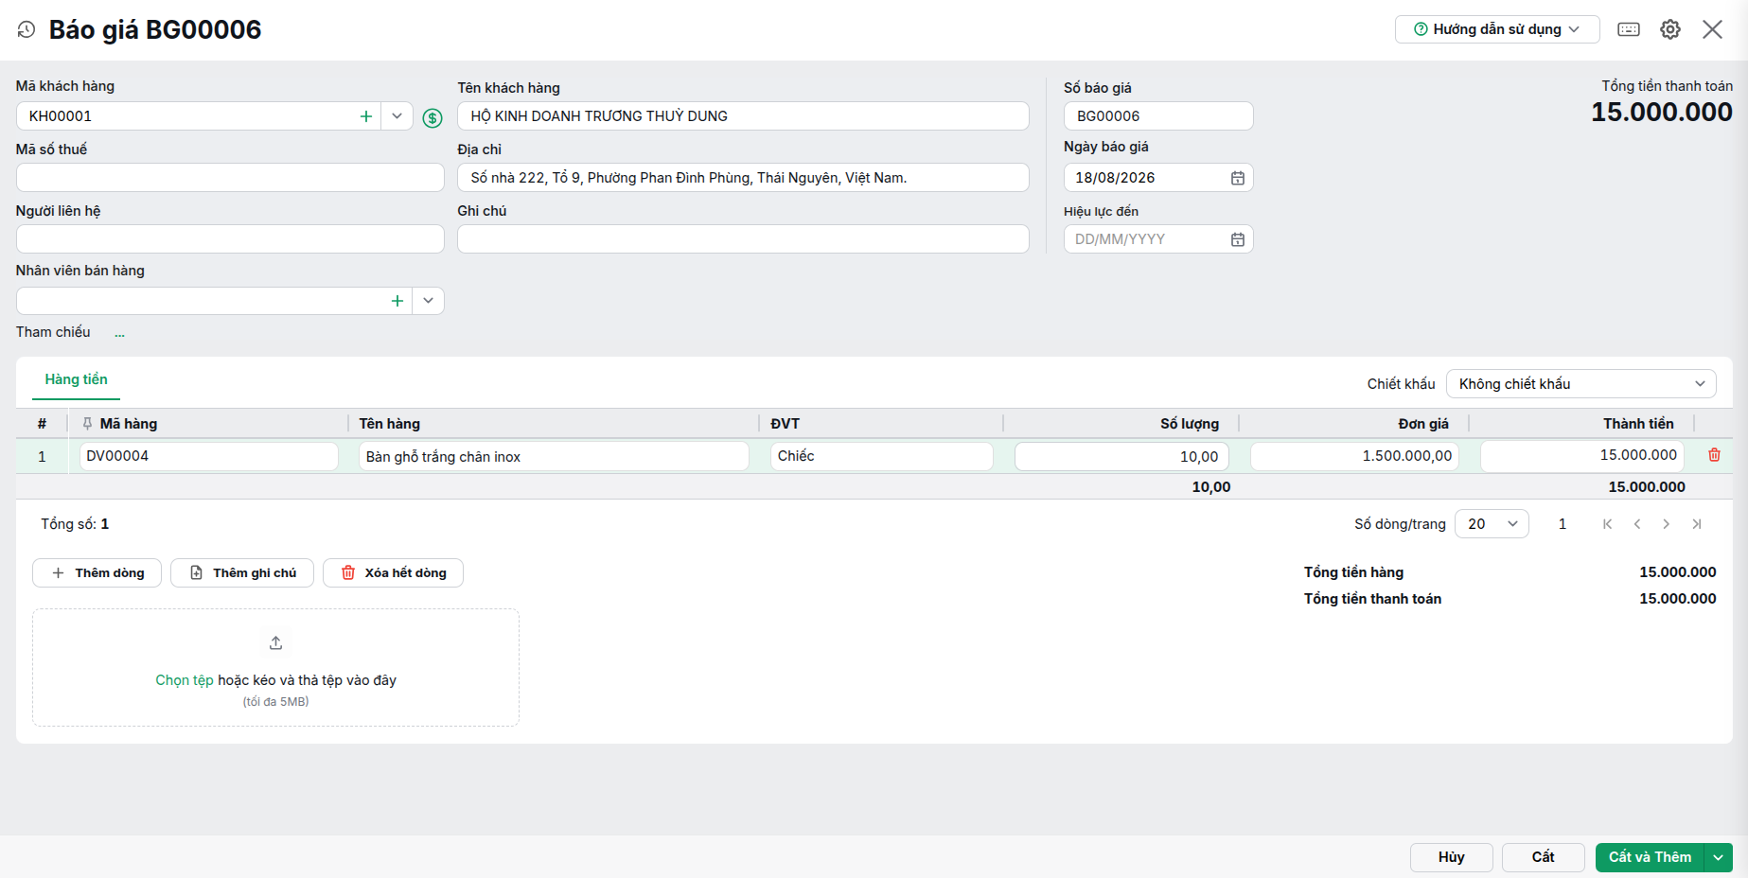Expand the Nhân viên bán hàng dropdown
The height and width of the screenshot is (878, 1748).
point(428,301)
